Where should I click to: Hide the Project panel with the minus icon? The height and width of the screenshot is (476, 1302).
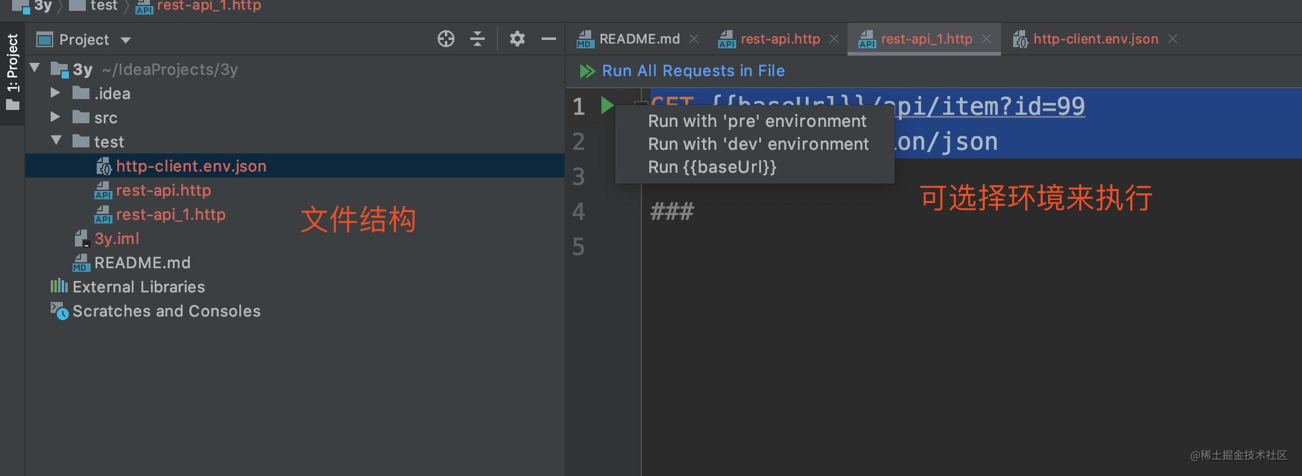point(548,39)
